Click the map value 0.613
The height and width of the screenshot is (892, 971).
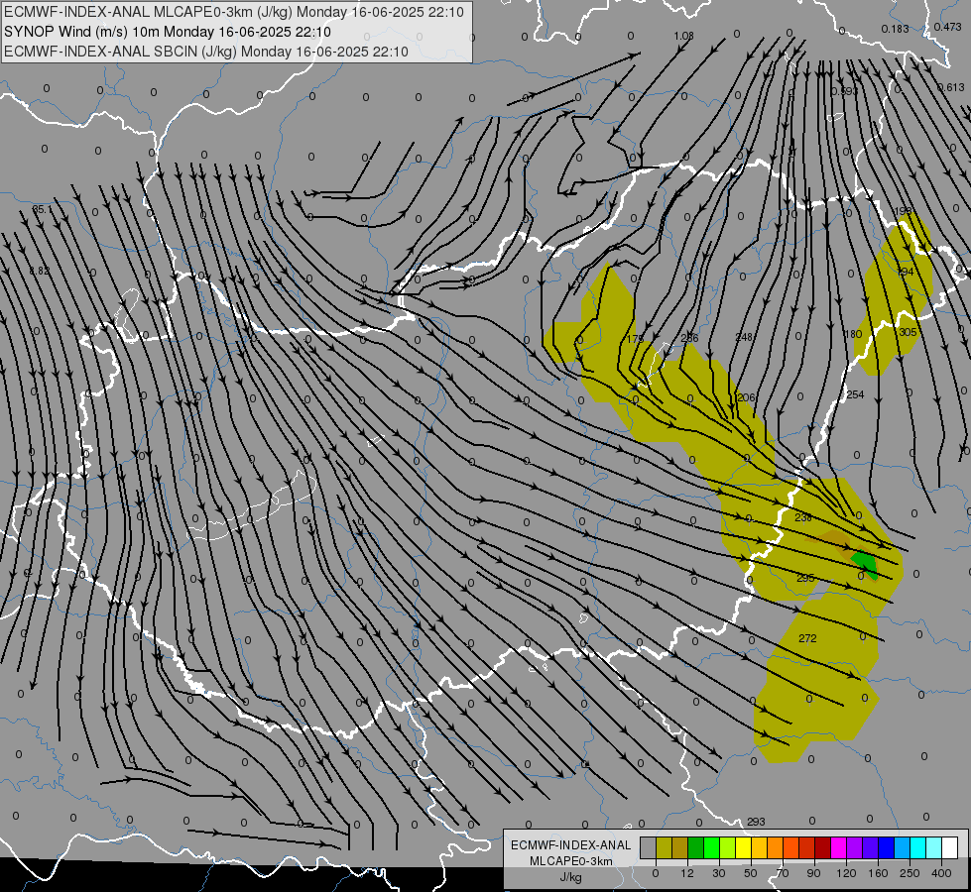tap(951, 87)
